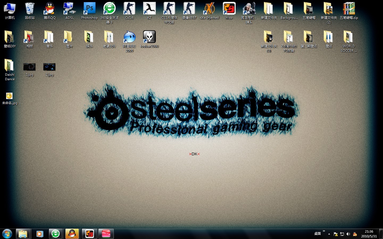
Task: Select the 五笔键帽.zip archive
Action: pos(349,11)
